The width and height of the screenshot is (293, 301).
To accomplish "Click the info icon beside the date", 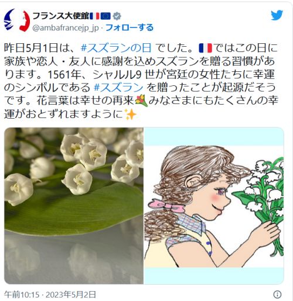I will 277,294.
